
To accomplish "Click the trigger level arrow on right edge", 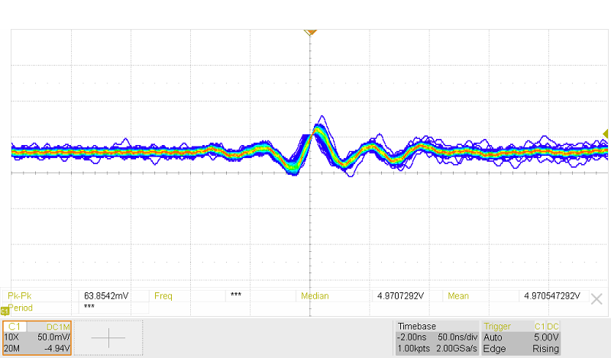I will coord(606,134).
